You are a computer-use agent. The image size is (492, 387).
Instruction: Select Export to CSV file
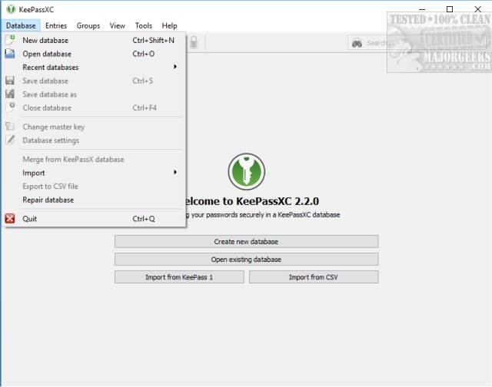pyautogui.click(x=94, y=186)
